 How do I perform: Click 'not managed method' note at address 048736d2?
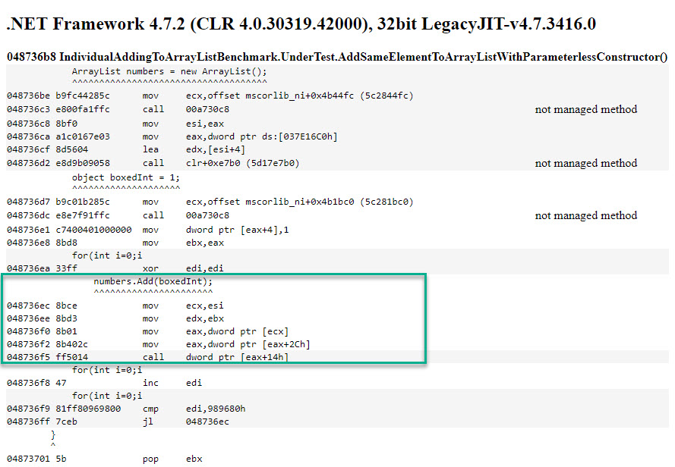585,163
